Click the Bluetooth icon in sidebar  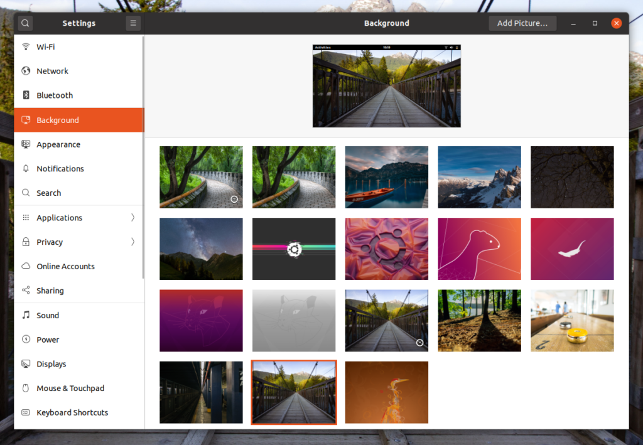point(26,95)
